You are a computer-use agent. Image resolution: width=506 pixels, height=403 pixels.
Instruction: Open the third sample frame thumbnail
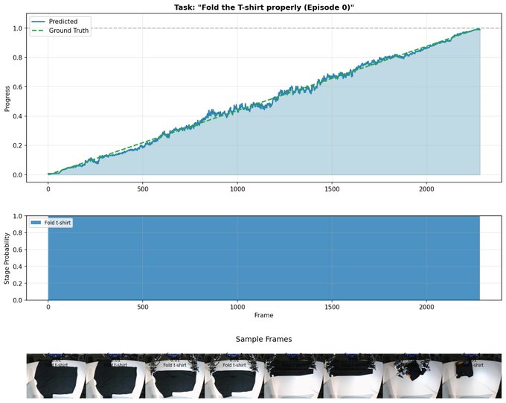174,375
